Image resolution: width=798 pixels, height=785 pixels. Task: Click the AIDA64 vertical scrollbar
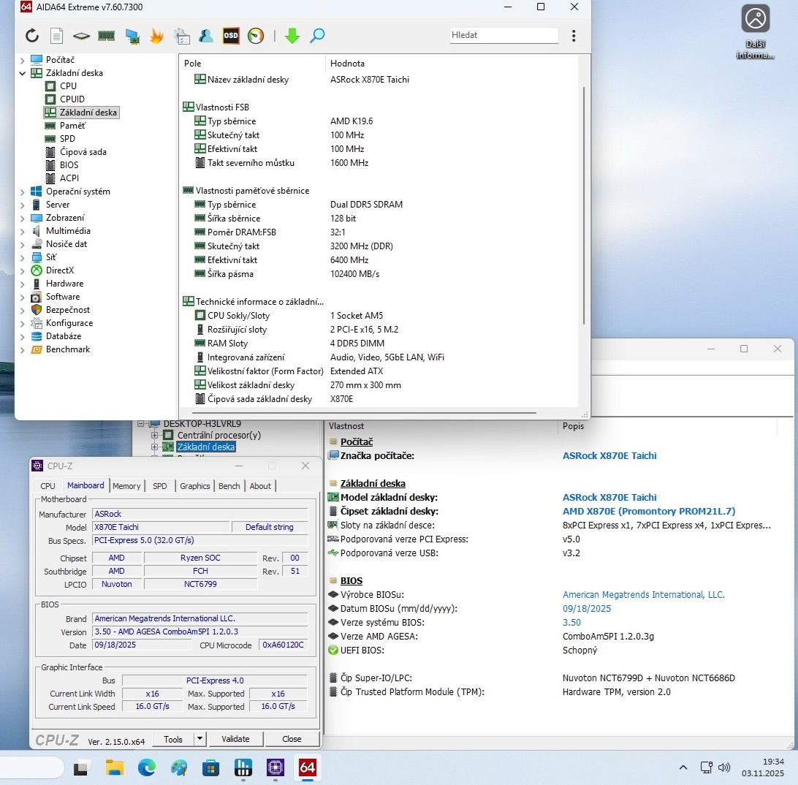(x=583, y=205)
